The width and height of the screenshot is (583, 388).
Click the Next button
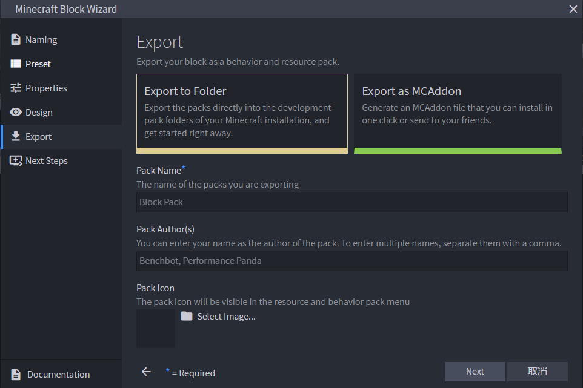tap(475, 372)
